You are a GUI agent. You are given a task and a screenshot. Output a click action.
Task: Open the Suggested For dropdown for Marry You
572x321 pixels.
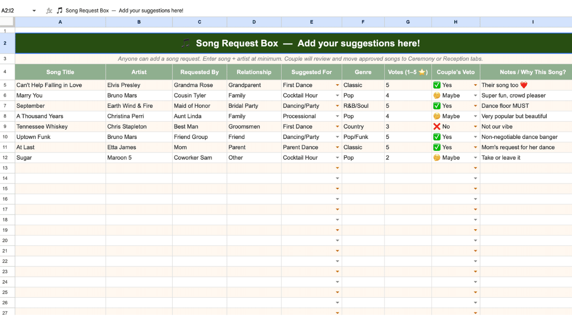click(x=338, y=95)
